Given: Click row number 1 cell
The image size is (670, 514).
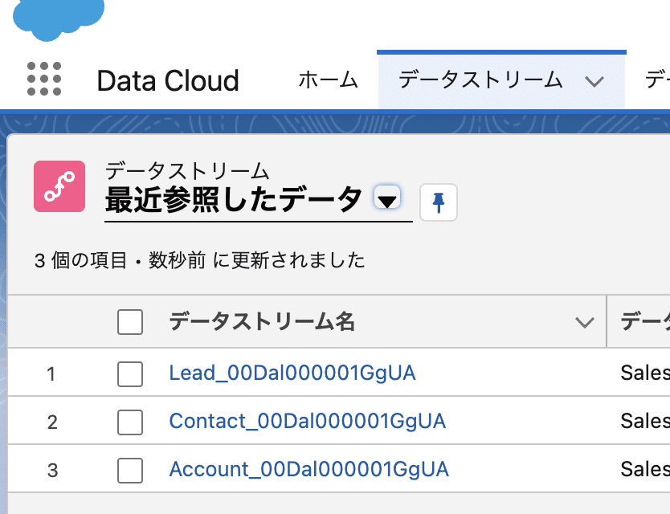Looking at the screenshot, I should coord(51,374).
